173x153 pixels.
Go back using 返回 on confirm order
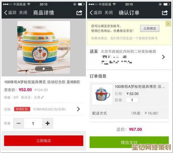tap(96, 13)
